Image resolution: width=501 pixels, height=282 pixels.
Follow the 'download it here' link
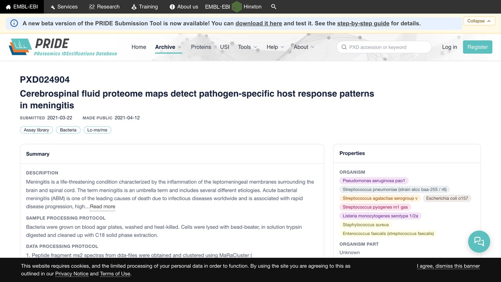click(259, 23)
